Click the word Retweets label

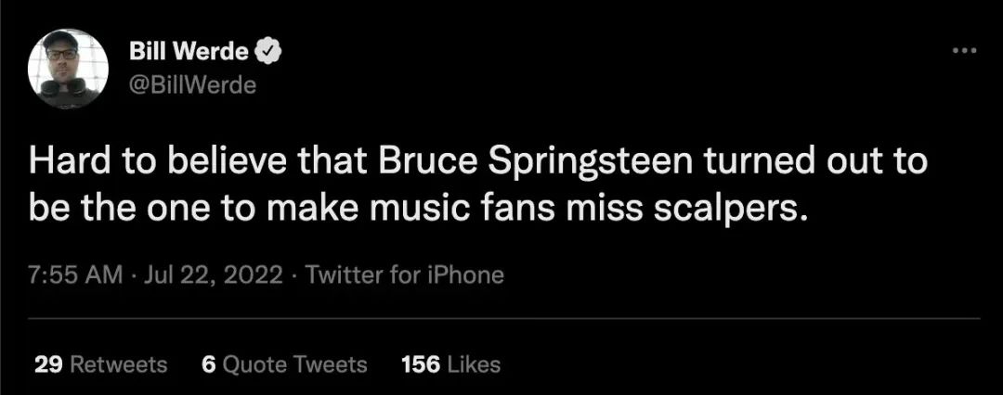point(119,364)
